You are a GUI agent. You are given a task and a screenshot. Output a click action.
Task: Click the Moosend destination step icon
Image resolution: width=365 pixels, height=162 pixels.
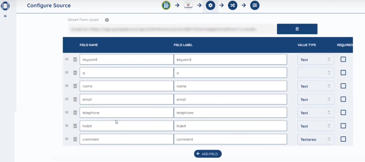pos(188,5)
